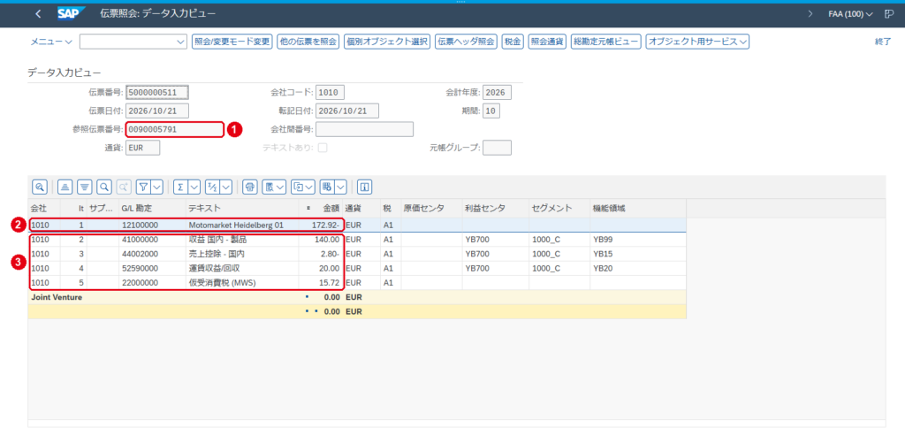The height and width of the screenshot is (443, 905).
Task: Click 他の伝票を照会 button
Action: (308, 42)
